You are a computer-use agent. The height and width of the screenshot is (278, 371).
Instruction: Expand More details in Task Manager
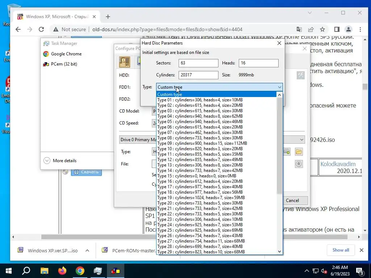click(60, 160)
